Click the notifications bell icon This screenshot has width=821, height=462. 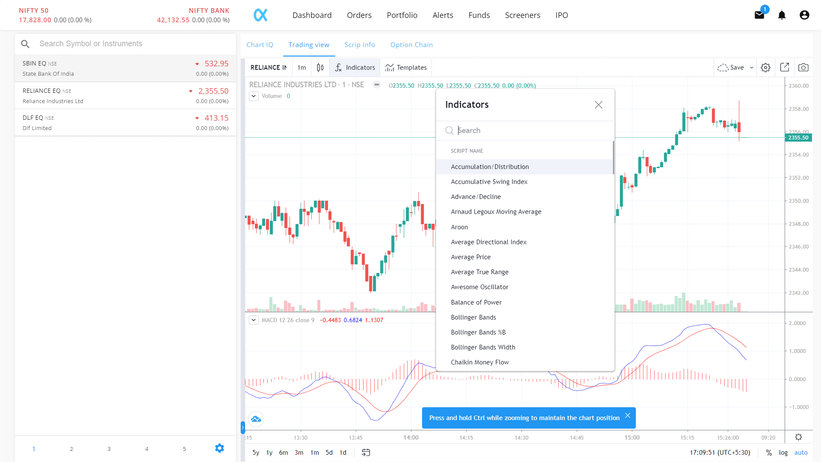[782, 15]
